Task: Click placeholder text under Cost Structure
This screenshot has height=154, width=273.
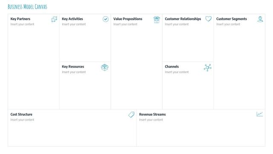Action: [x=22, y=120]
